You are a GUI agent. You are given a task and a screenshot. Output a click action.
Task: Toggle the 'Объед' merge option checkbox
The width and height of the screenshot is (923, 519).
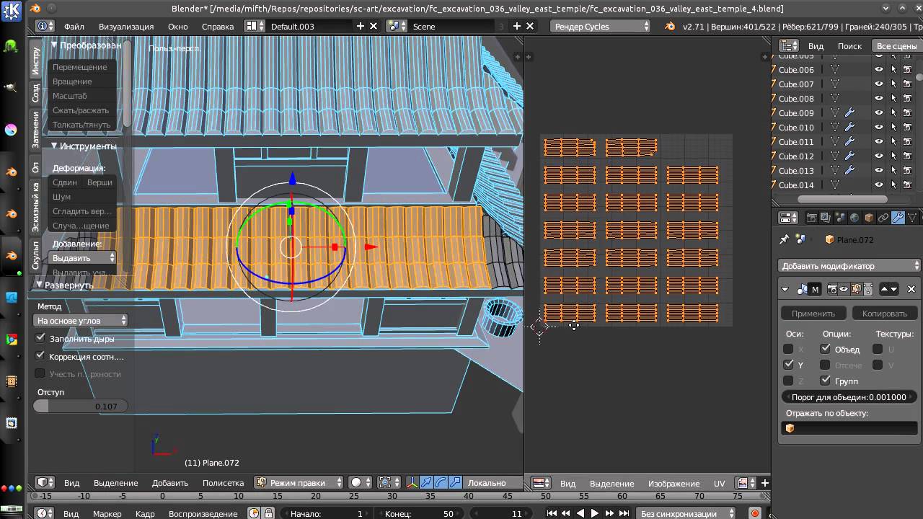click(x=826, y=349)
